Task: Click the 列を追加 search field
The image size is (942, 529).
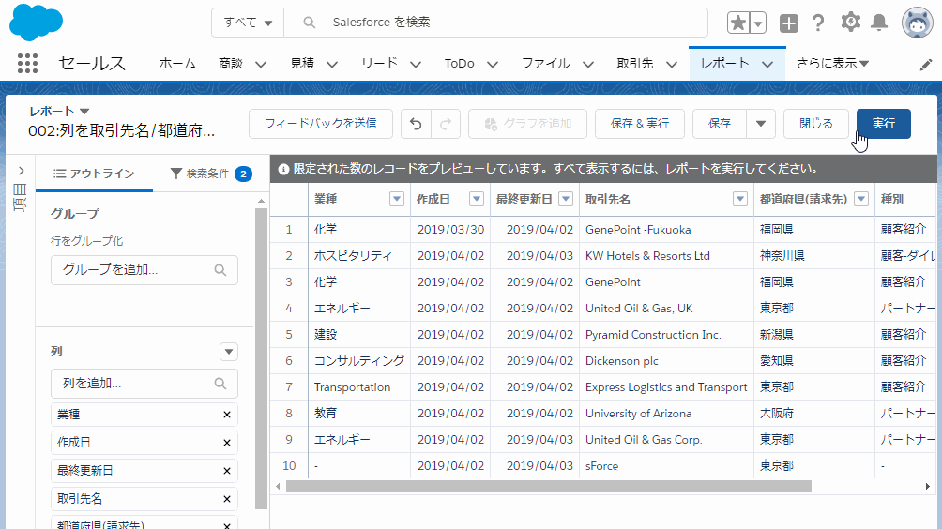Action: click(144, 384)
